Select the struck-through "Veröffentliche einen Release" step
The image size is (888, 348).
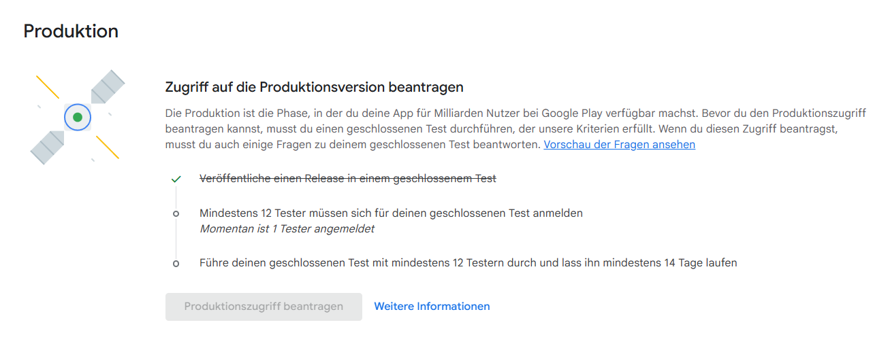347,179
